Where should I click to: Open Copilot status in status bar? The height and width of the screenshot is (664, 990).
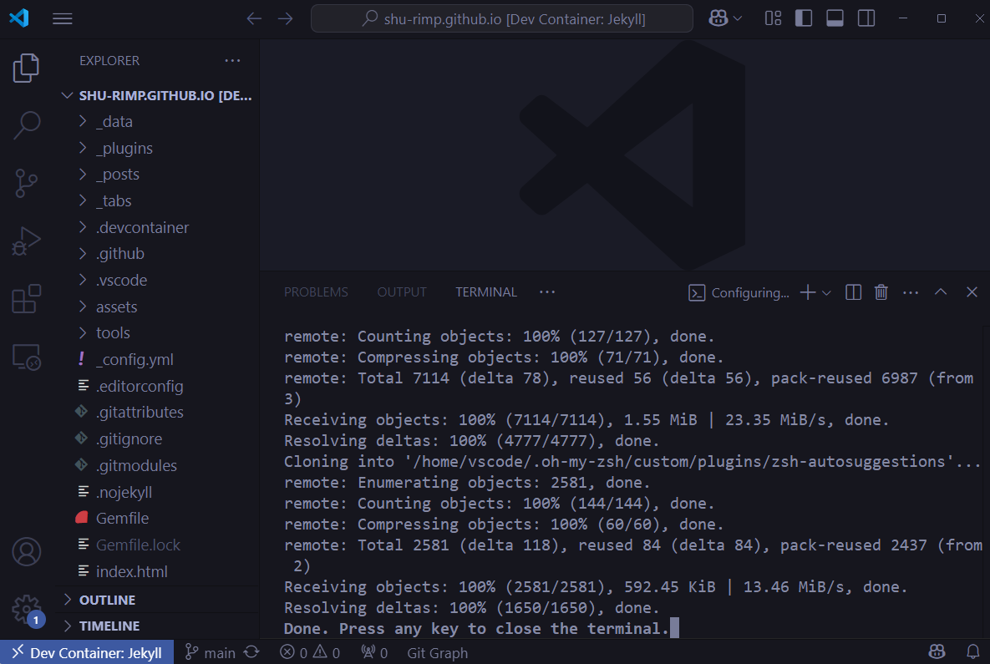937,652
